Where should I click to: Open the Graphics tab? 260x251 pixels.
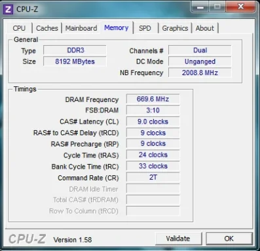(175, 28)
